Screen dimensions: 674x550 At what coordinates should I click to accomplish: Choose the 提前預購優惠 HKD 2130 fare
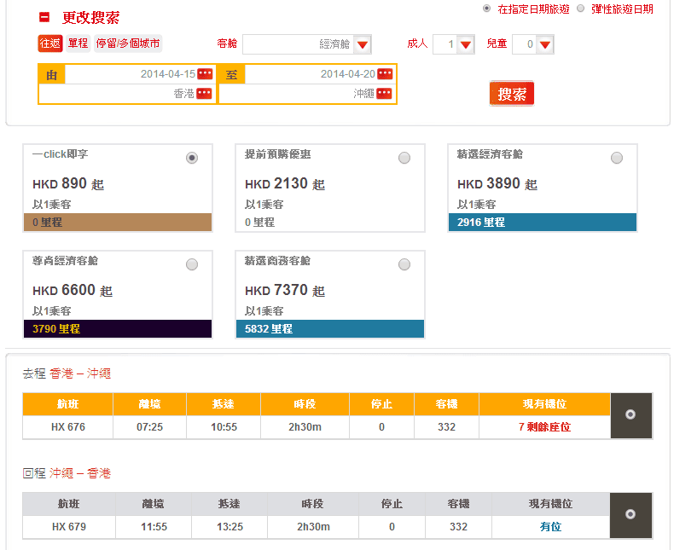404,158
